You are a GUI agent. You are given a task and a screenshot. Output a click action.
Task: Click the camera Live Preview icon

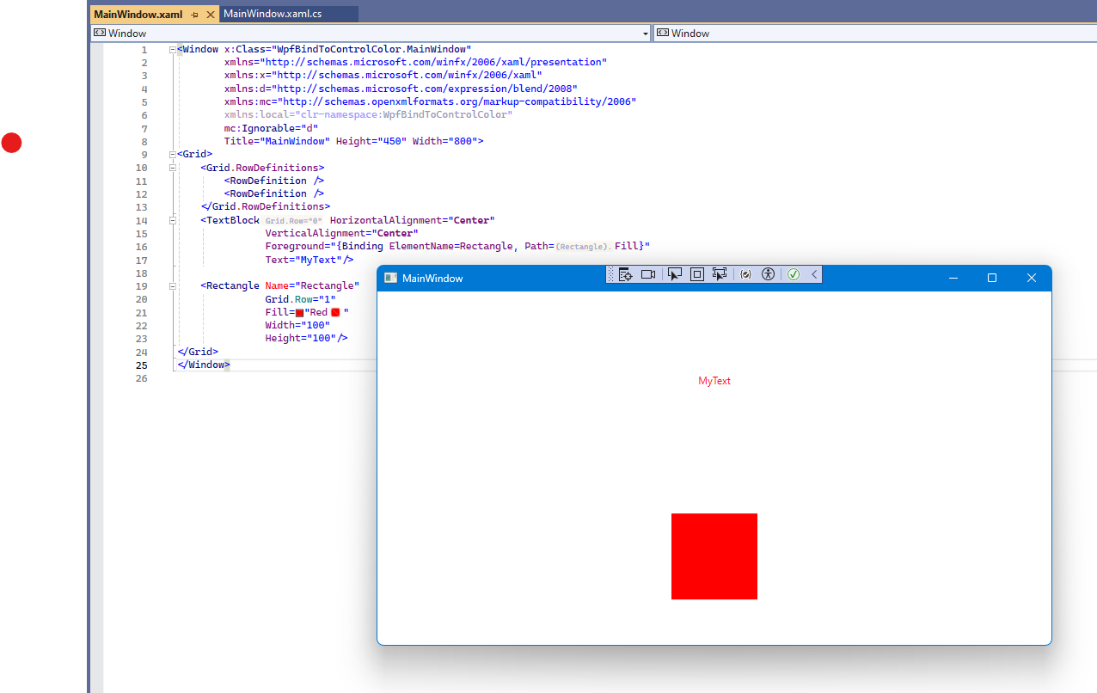pyautogui.click(x=648, y=274)
